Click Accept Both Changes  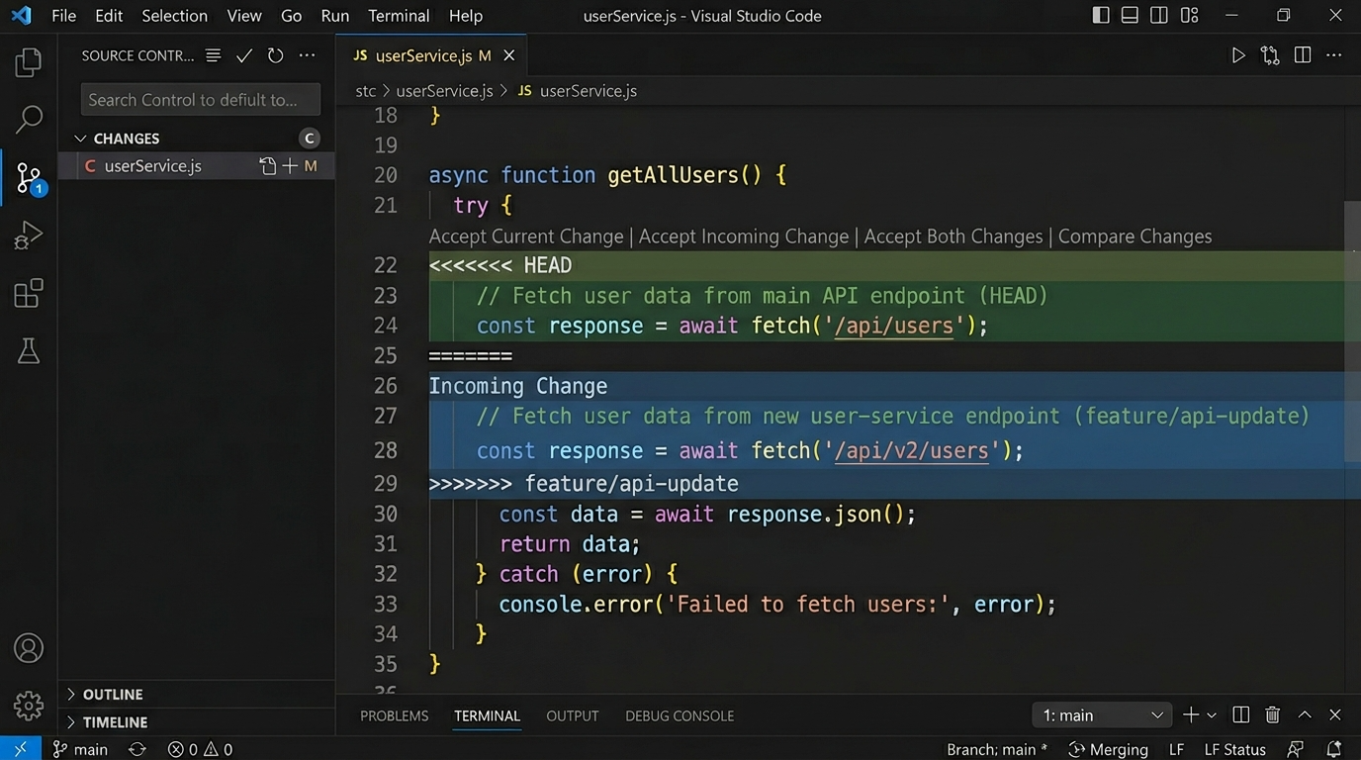tap(953, 237)
